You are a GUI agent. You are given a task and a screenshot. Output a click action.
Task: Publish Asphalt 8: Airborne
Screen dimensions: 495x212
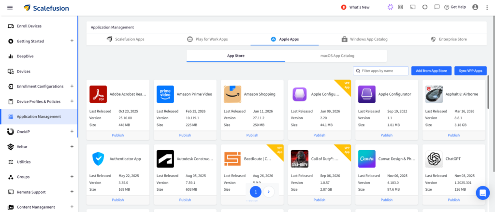coord(453,135)
